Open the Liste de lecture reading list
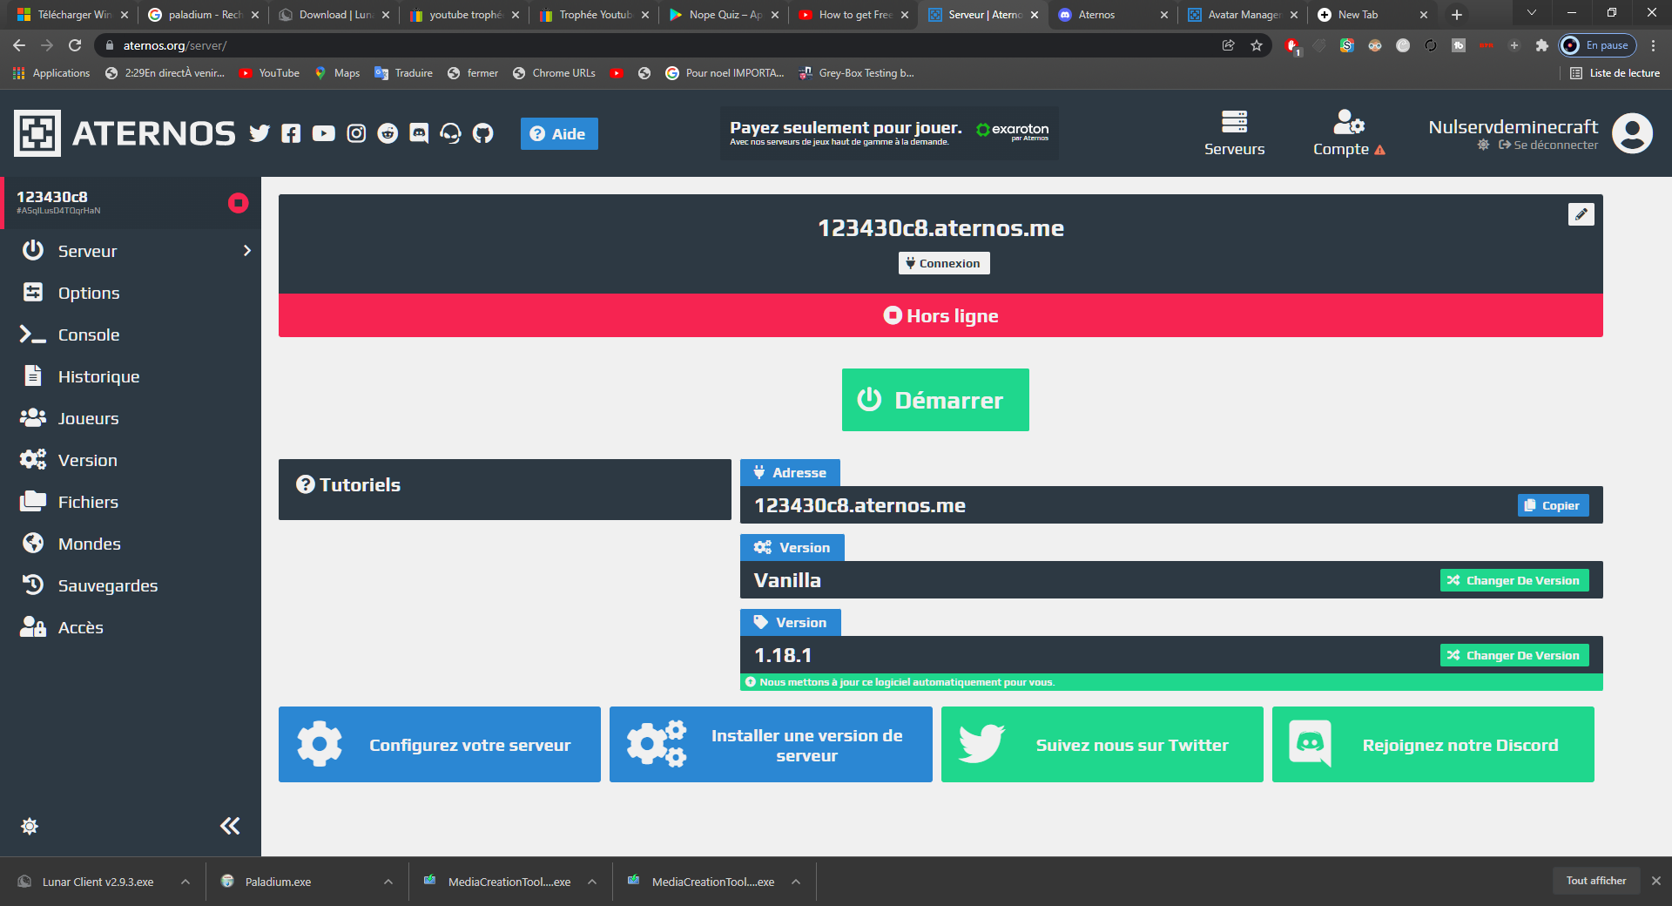Screen dimensions: 1672x906 tap(1615, 73)
